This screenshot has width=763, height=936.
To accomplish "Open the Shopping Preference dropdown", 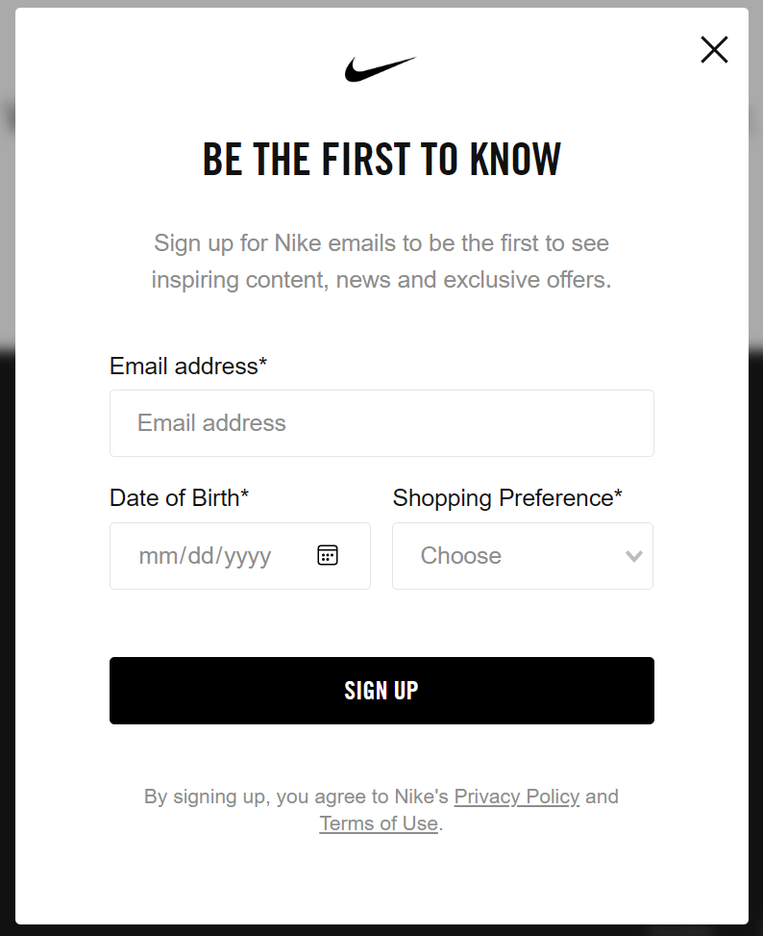I will (522, 555).
